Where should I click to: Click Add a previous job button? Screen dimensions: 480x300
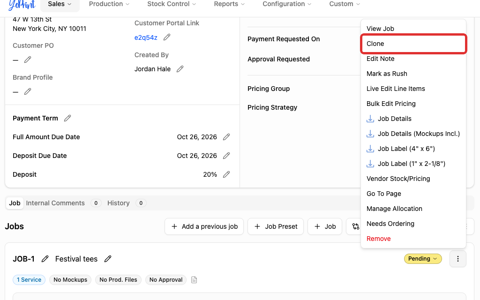204,226
